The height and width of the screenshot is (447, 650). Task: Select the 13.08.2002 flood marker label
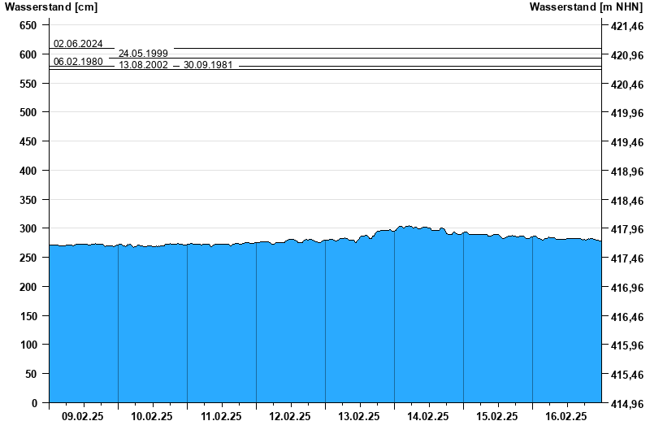click(143, 65)
